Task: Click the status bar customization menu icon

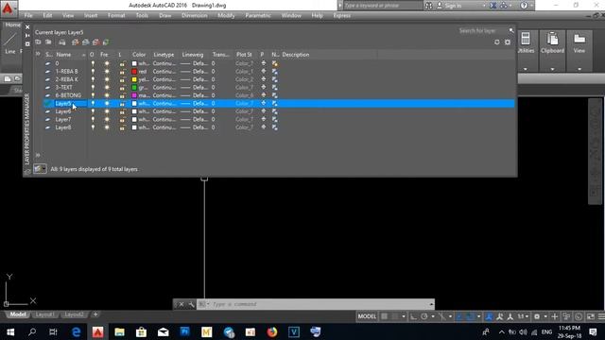Action: pos(601,316)
